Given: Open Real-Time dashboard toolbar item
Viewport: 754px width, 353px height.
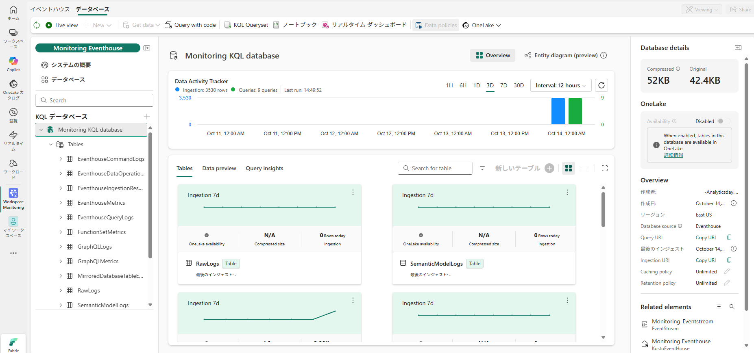Looking at the screenshot, I should pos(364,25).
